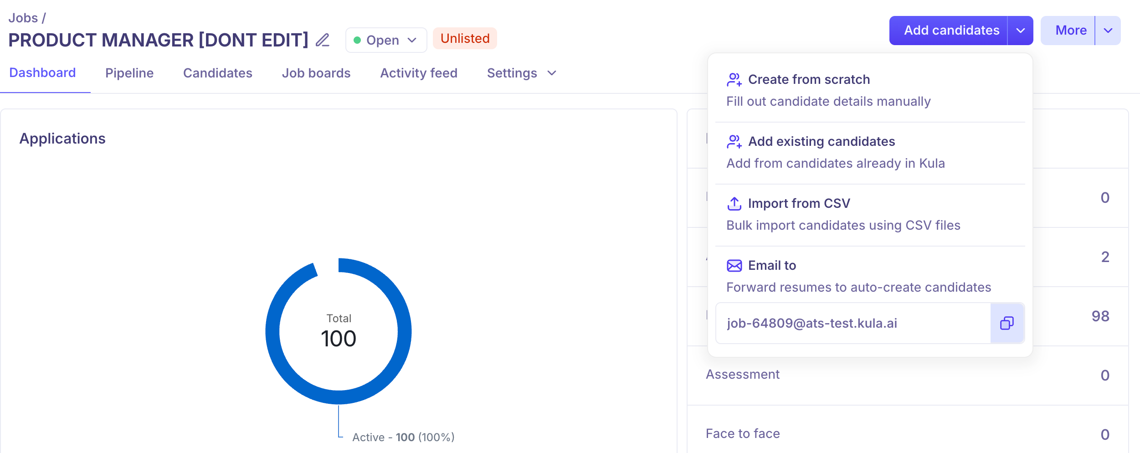Select Add existing candidates menu option

(x=870, y=153)
